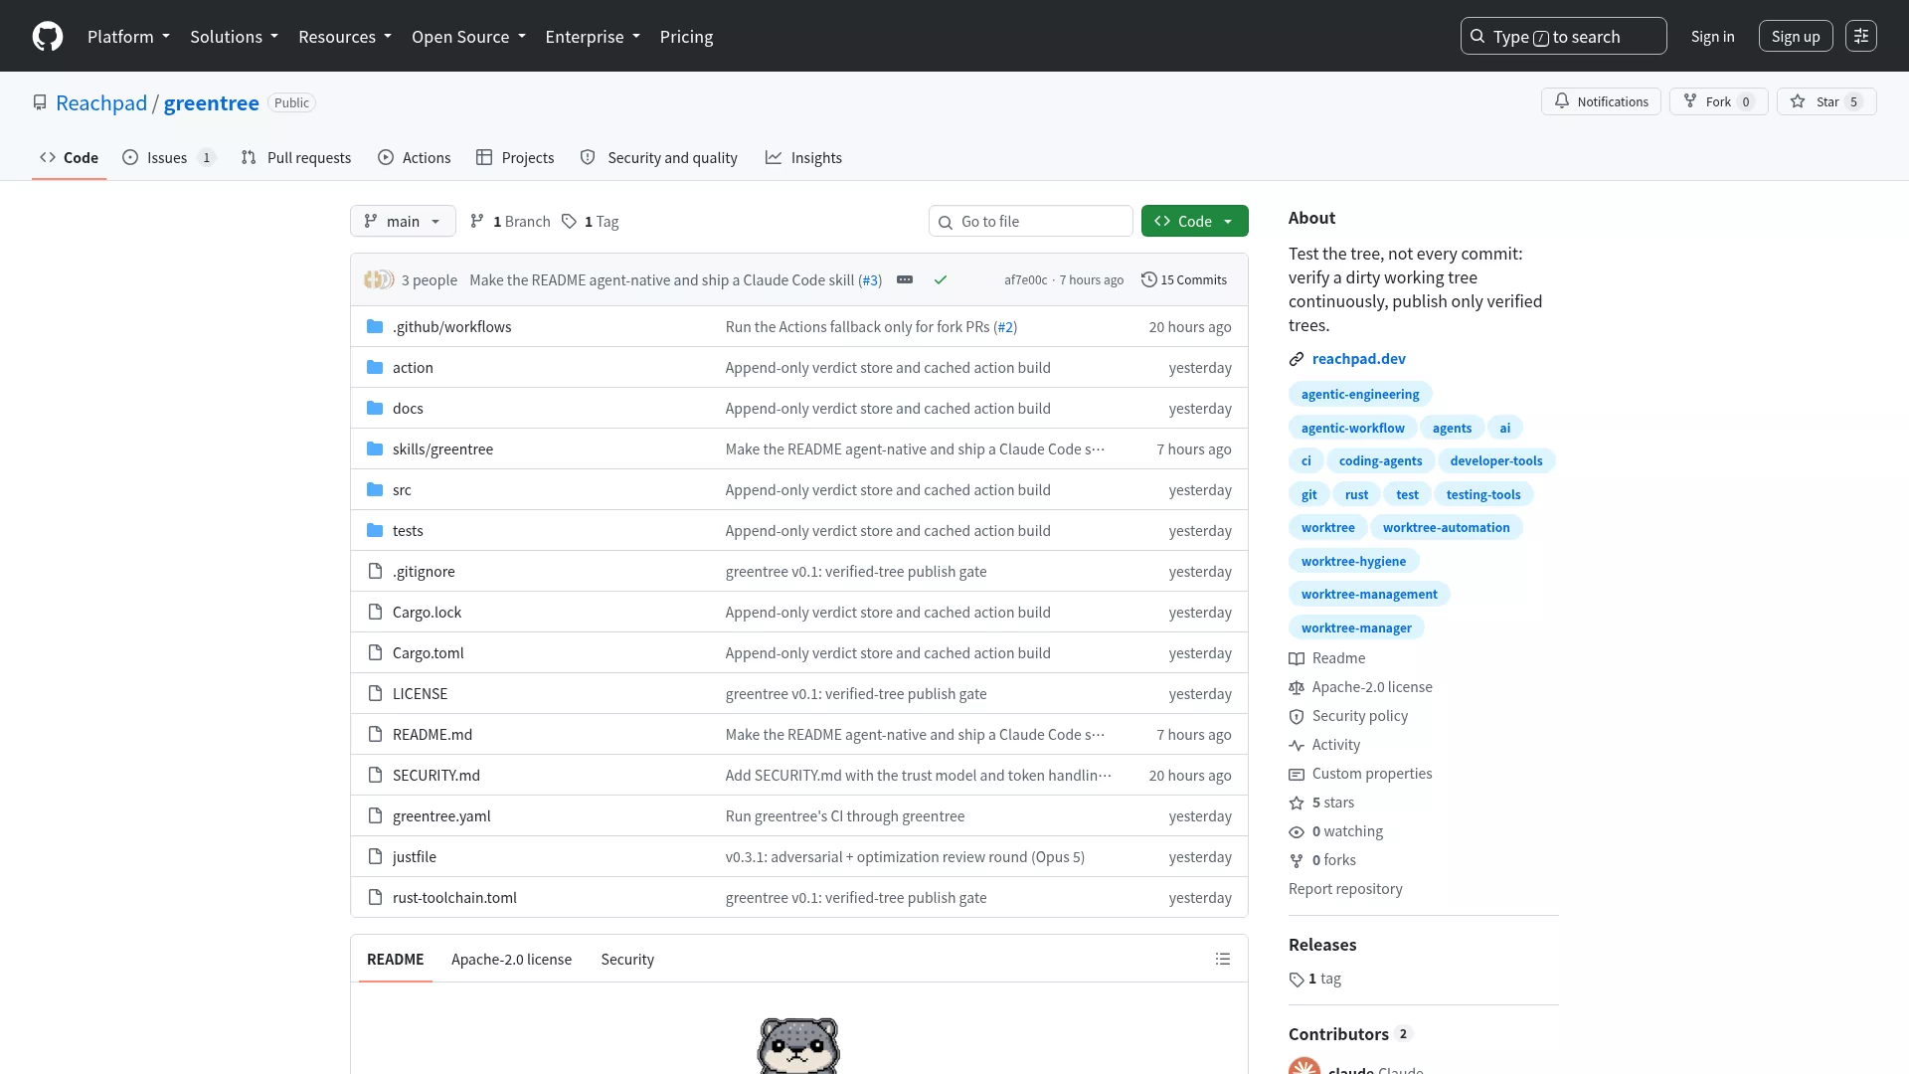Viewport: 1909px width, 1074px height.
Task: View the green commit status checkmark
Action: tap(941, 280)
